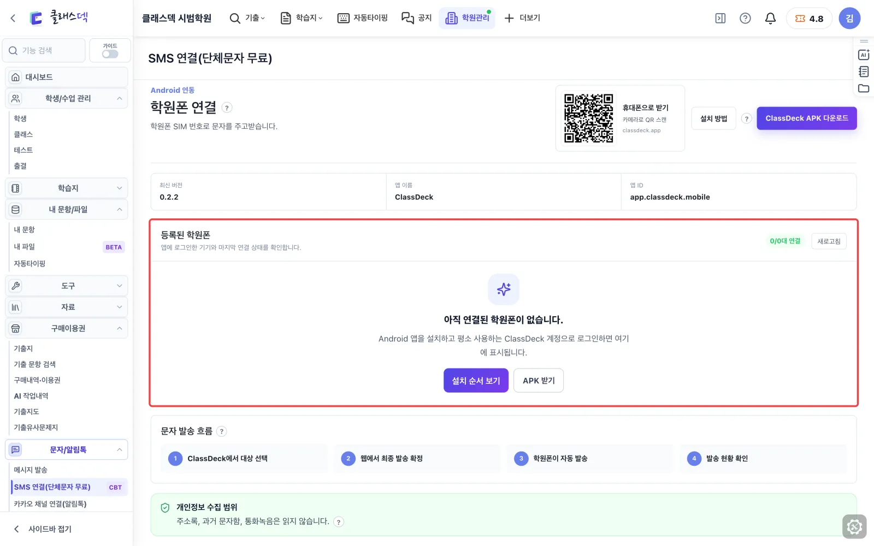Collapse the 구매이용권 section

coord(67,328)
